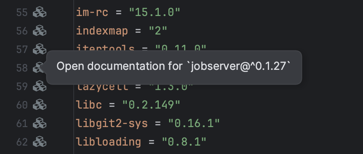Open crate docs icon on line 62
Screen dimensions: 363x154
tap(39, 141)
